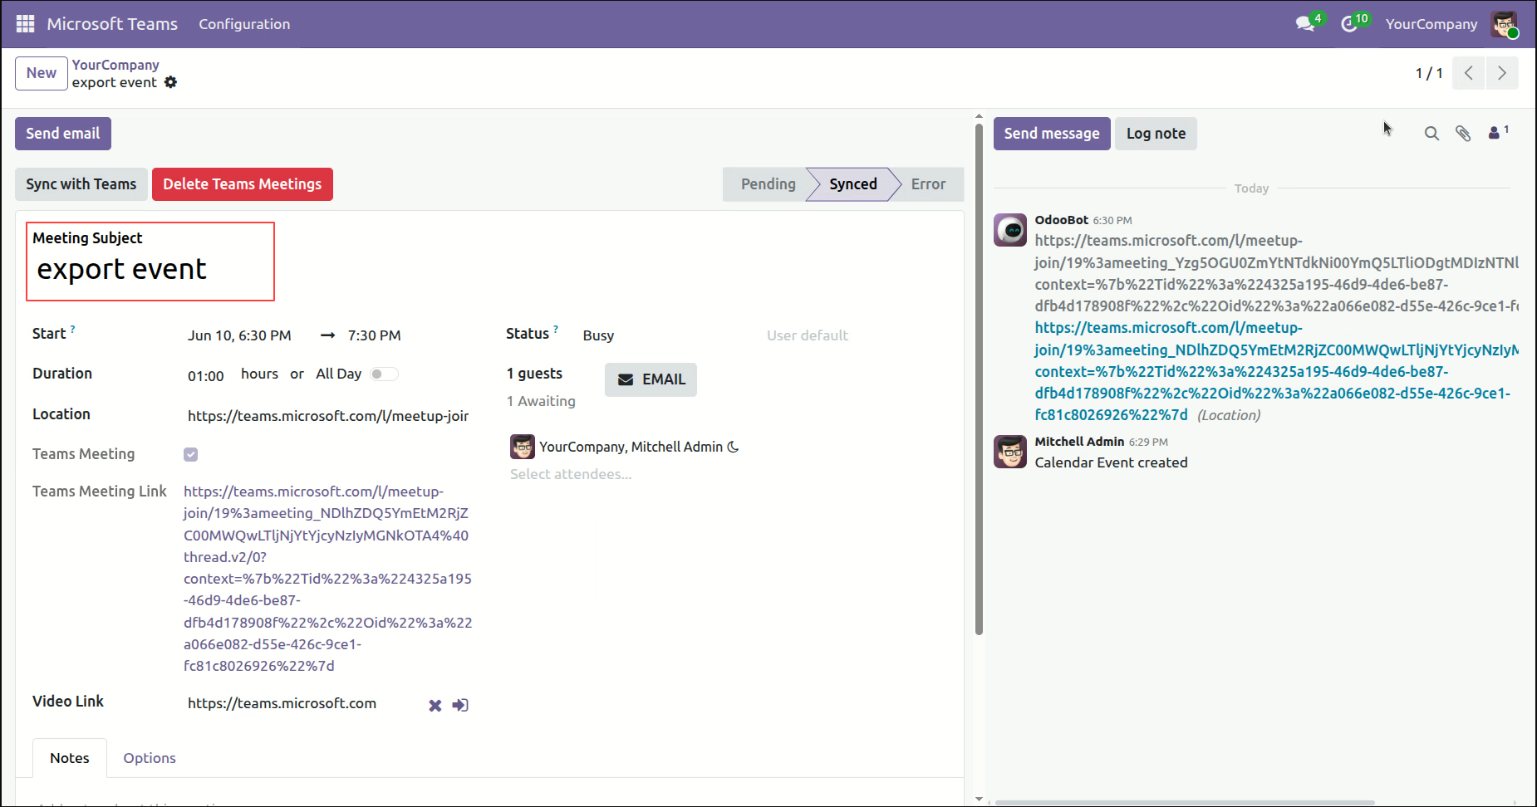
Task: Open the YourCompany breadcrumb link
Action: pos(115,65)
